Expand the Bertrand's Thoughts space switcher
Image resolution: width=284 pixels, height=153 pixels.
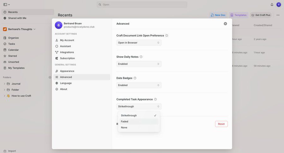coord(34,29)
